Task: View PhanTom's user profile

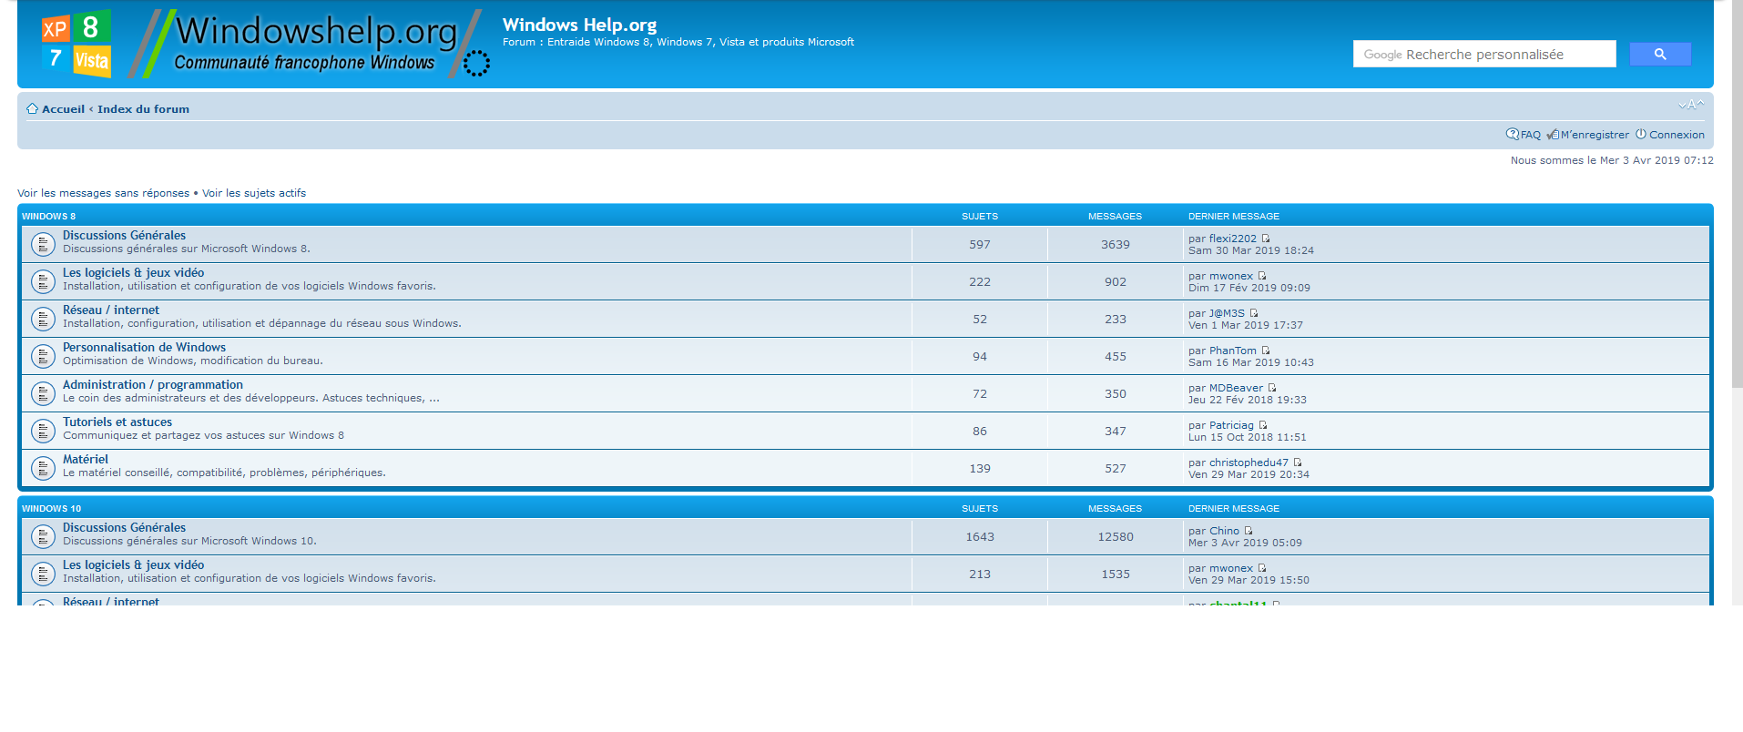Action: point(1233,351)
